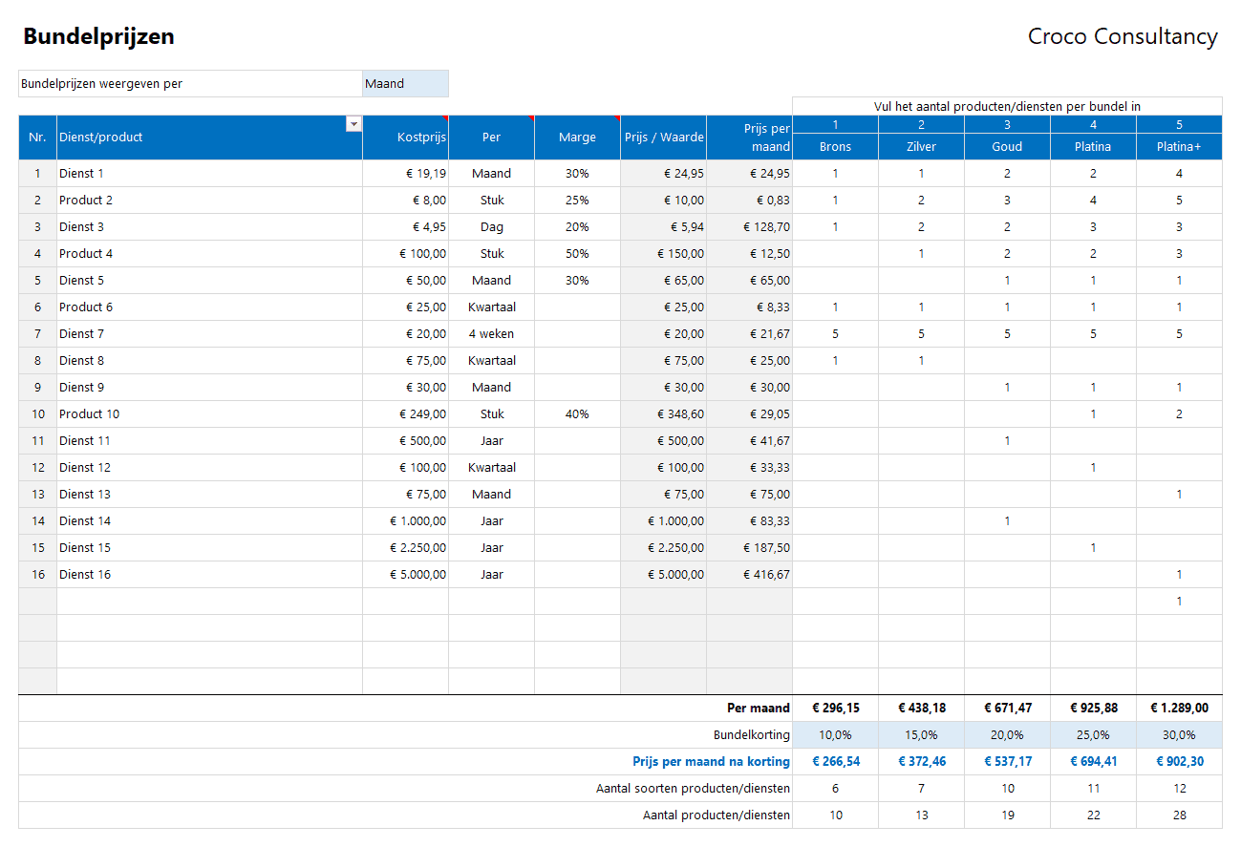Select the Bundelprijzen heading
Image resolution: width=1241 pixels, height=847 pixels.
98,37
